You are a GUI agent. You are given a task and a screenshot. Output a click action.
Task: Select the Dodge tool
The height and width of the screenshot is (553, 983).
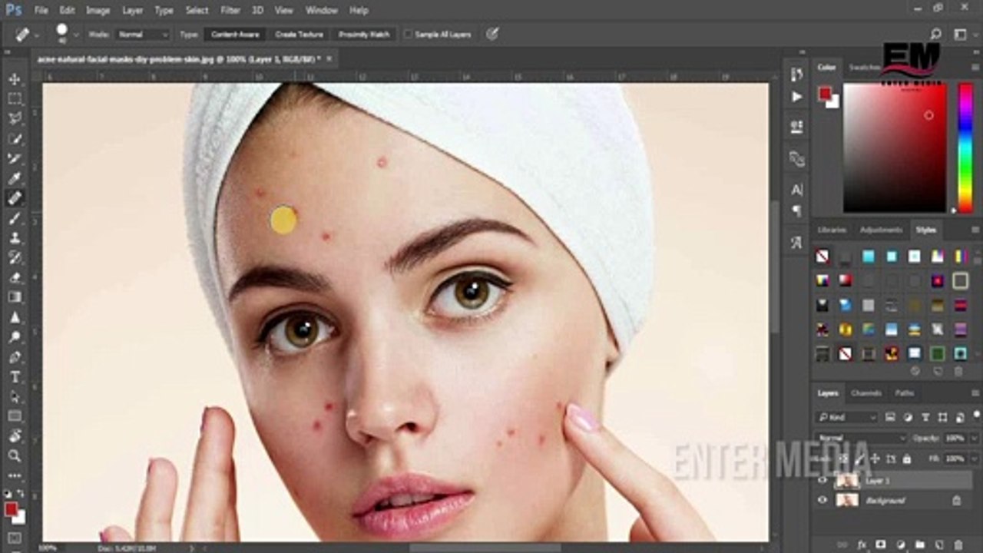pos(15,337)
